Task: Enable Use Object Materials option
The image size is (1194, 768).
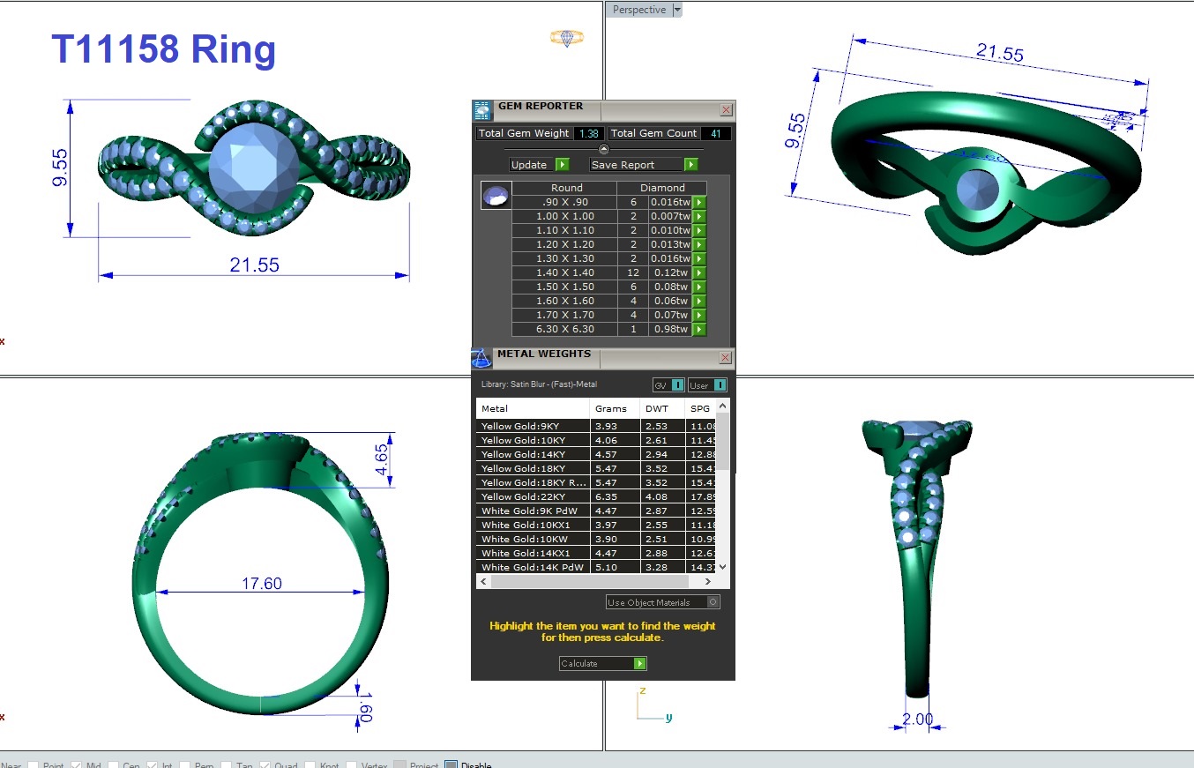Action: coord(713,602)
